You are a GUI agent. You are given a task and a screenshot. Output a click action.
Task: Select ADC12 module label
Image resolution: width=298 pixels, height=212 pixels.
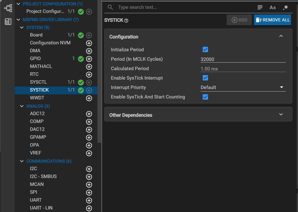(37, 114)
